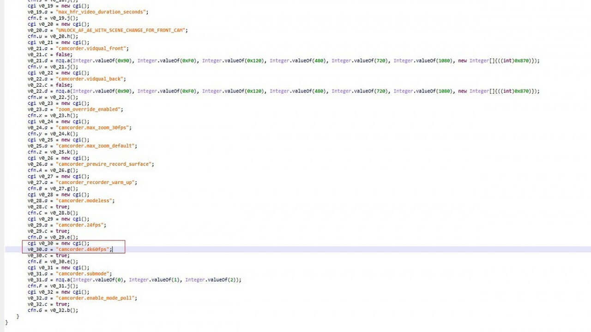Click the "camcorder_recorder_warm_up" string literal

96,183
